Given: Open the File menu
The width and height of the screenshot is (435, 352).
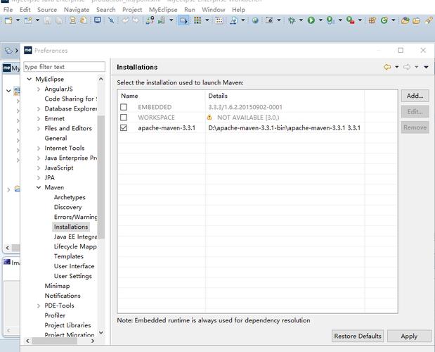Looking at the screenshot, I should 8,10.
